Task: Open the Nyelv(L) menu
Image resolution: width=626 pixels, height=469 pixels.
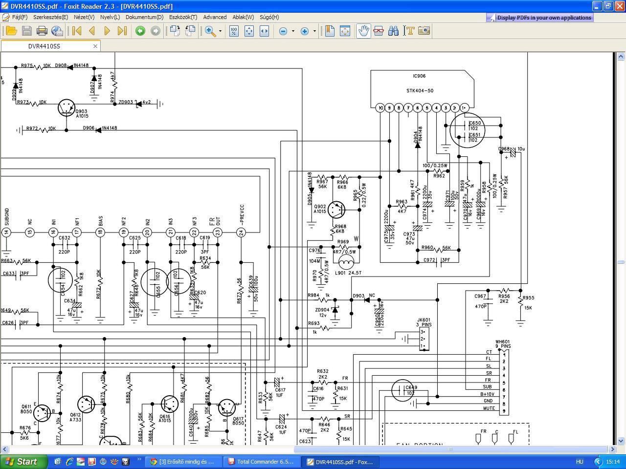Action: click(x=110, y=17)
